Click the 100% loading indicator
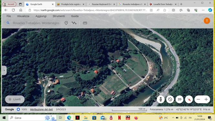 pos(22,109)
